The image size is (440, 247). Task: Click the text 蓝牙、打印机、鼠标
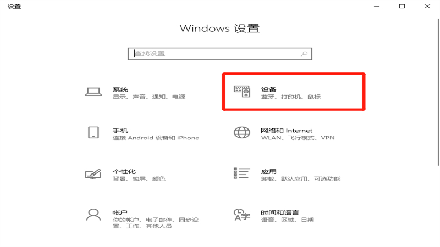(291, 97)
